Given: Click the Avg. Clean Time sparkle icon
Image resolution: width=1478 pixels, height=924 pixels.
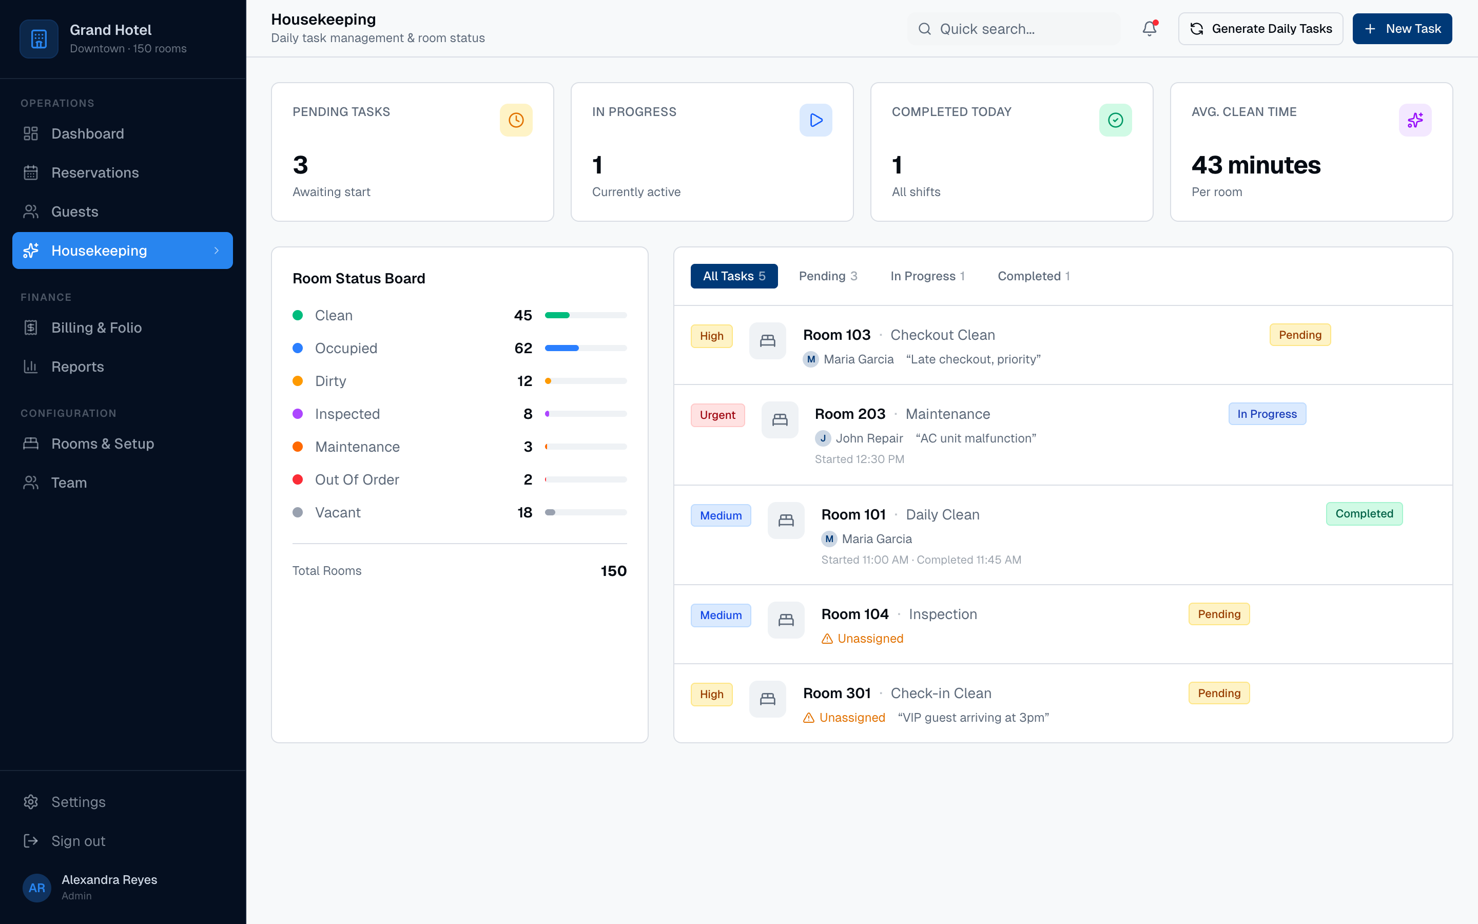Looking at the screenshot, I should (1415, 120).
